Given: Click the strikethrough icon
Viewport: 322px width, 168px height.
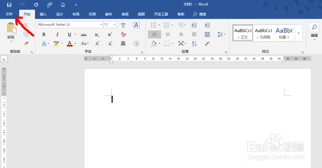Looking at the screenshot, I should 83,34.
